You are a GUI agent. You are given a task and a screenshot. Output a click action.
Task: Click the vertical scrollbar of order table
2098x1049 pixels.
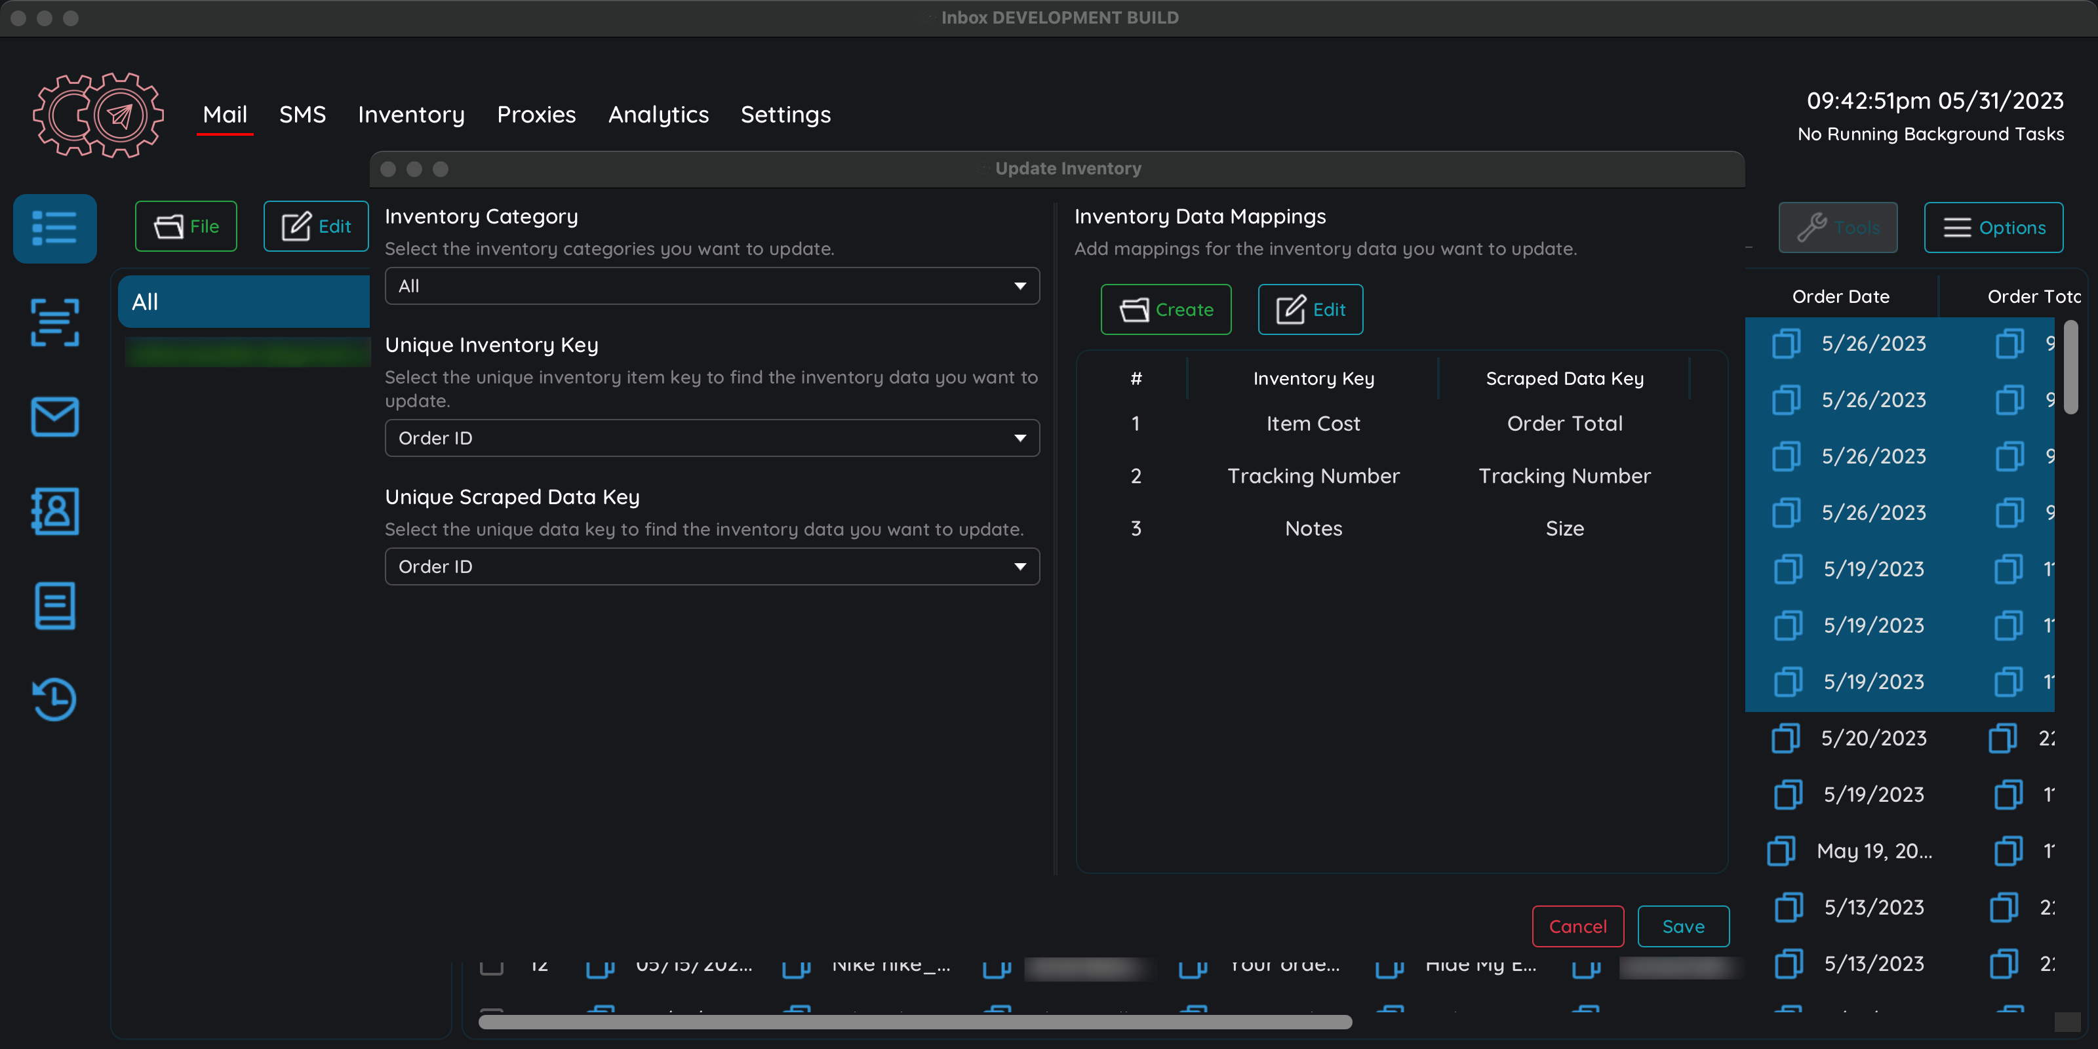(x=2071, y=368)
